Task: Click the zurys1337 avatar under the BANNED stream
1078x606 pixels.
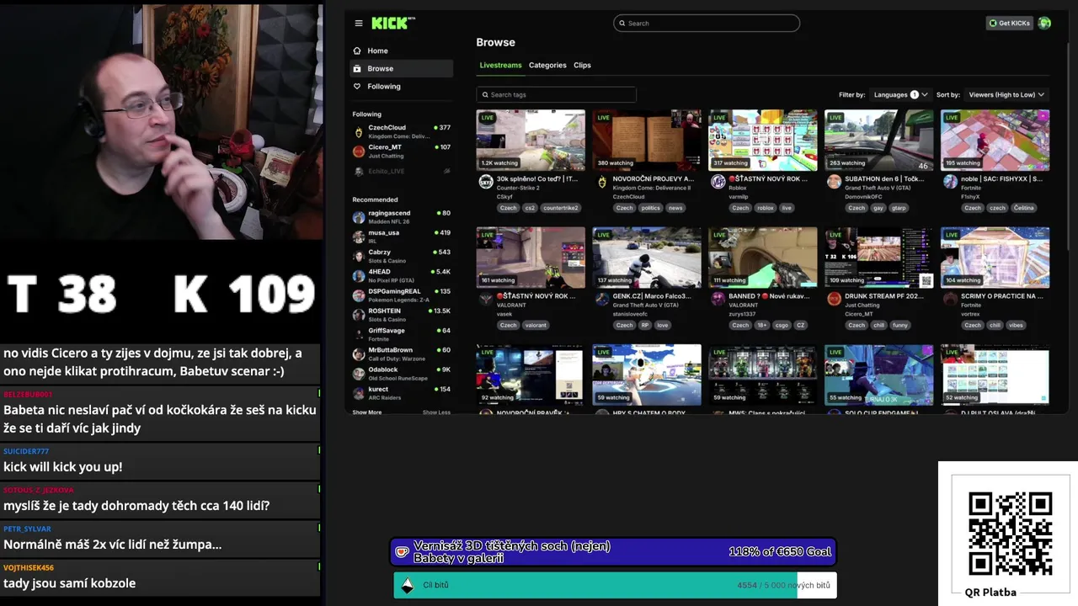Action: click(718, 299)
